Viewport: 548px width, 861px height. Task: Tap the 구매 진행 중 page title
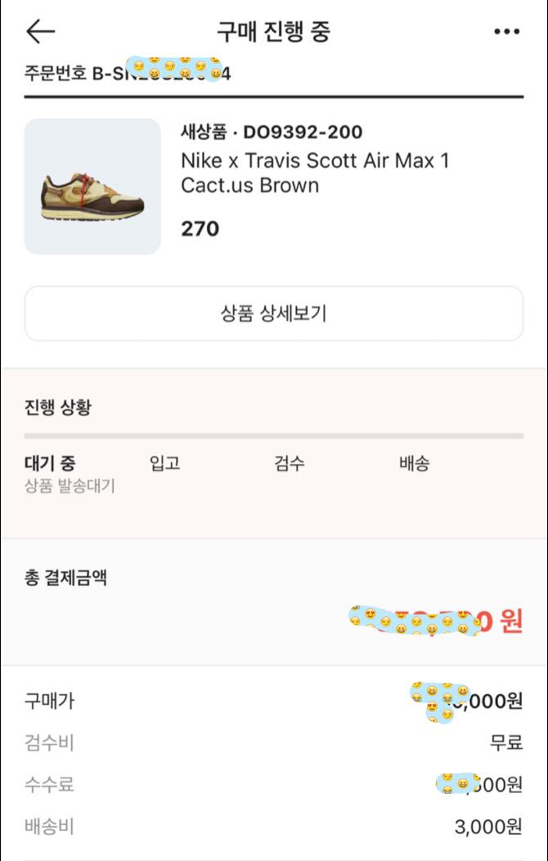pyautogui.click(x=273, y=32)
